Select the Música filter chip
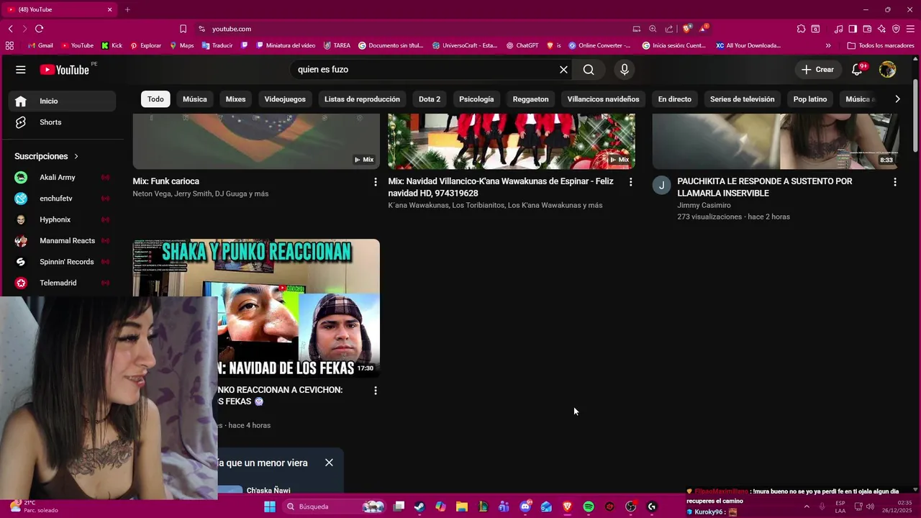This screenshot has width=921, height=518. pyautogui.click(x=195, y=99)
